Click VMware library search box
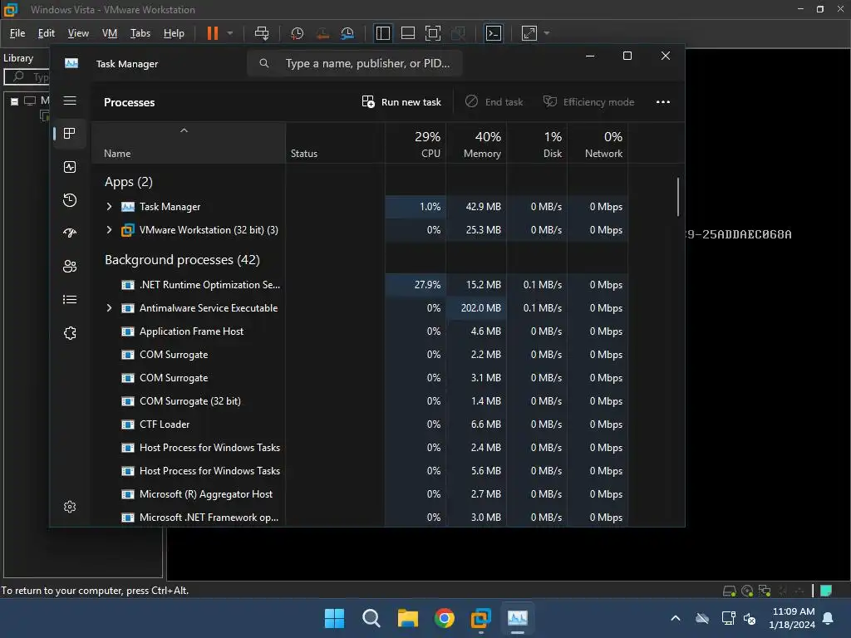This screenshot has height=638, width=851. (27, 77)
